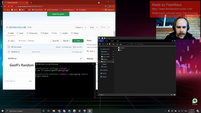Go back in File Explorer
Image resolution: width=201 pixels, height=113 pixels.
point(100,44)
